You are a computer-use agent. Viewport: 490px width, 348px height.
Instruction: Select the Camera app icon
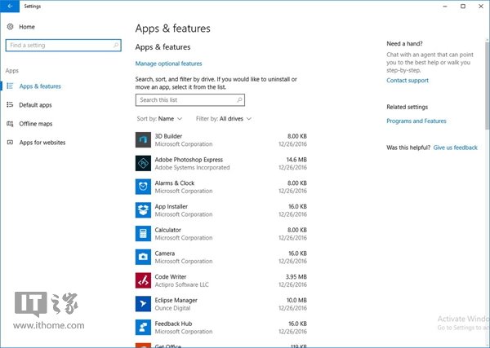tap(143, 257)
